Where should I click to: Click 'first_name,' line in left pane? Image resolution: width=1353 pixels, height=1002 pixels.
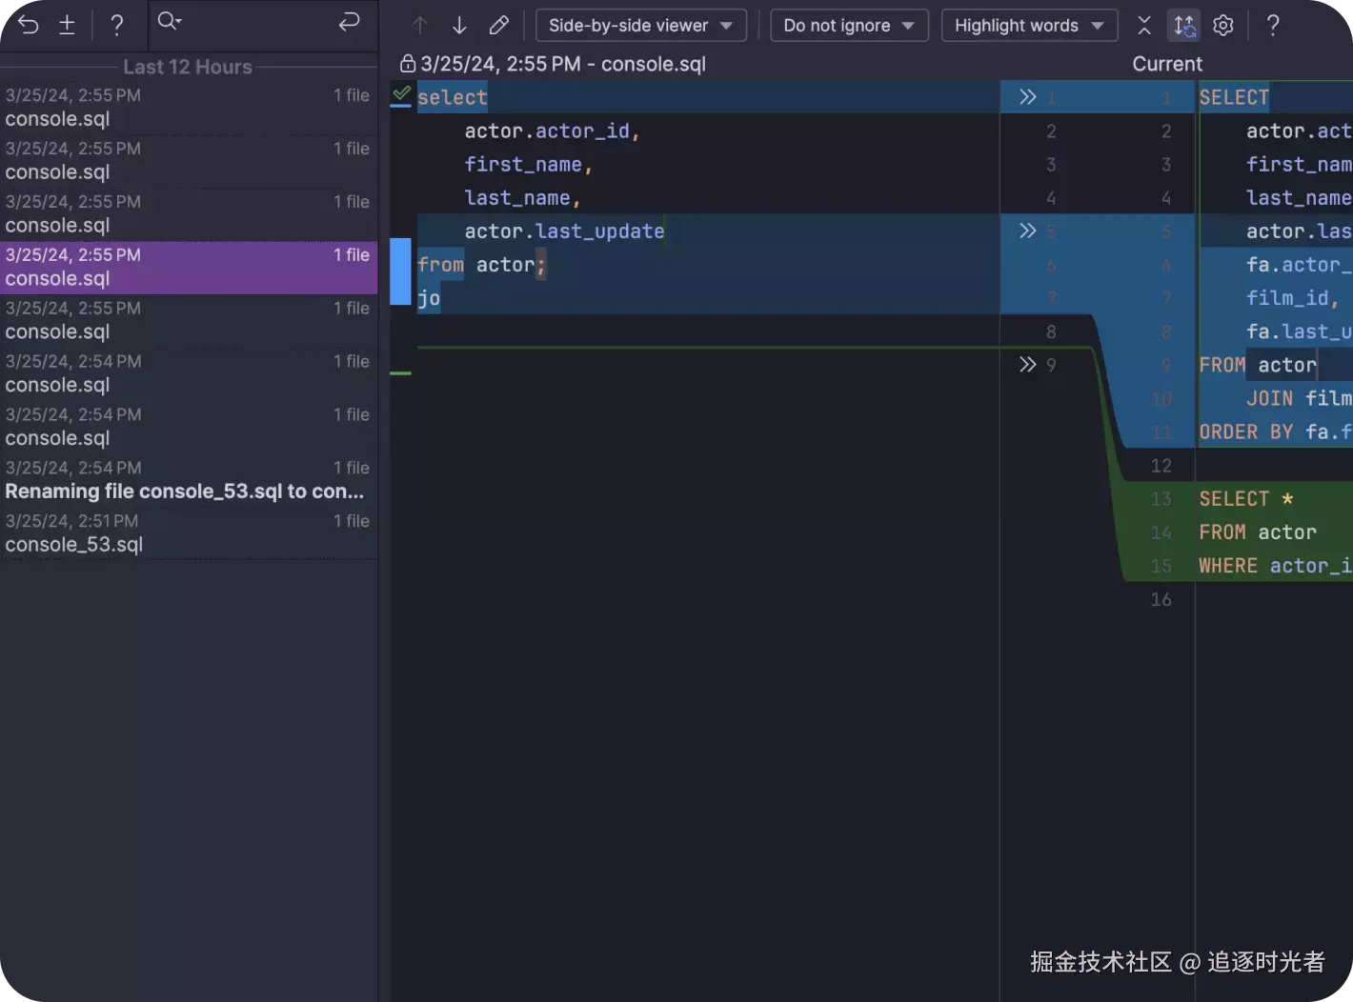tap(529, 164)
